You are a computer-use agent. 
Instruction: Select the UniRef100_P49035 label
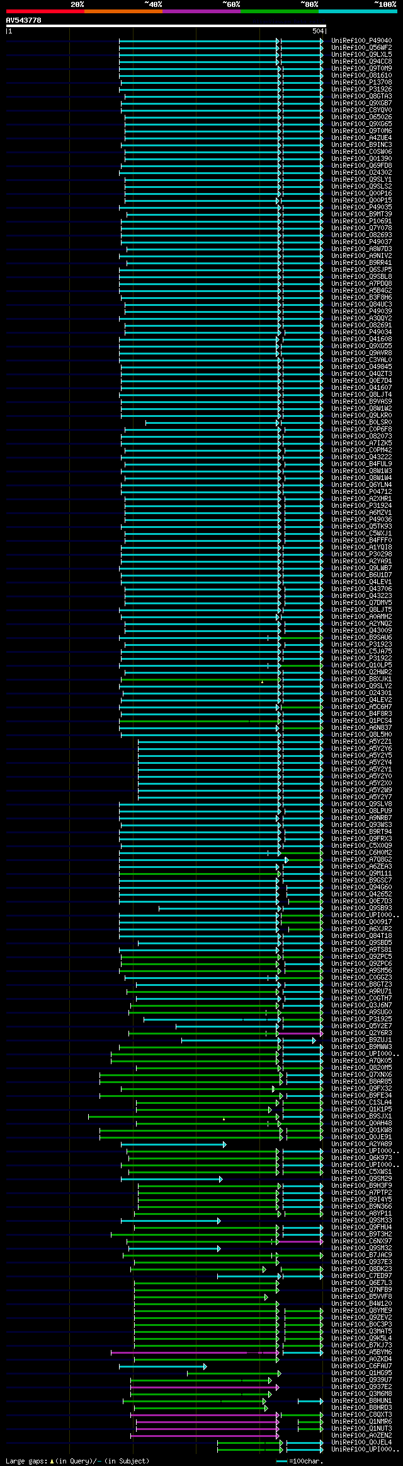coord(361,207)
